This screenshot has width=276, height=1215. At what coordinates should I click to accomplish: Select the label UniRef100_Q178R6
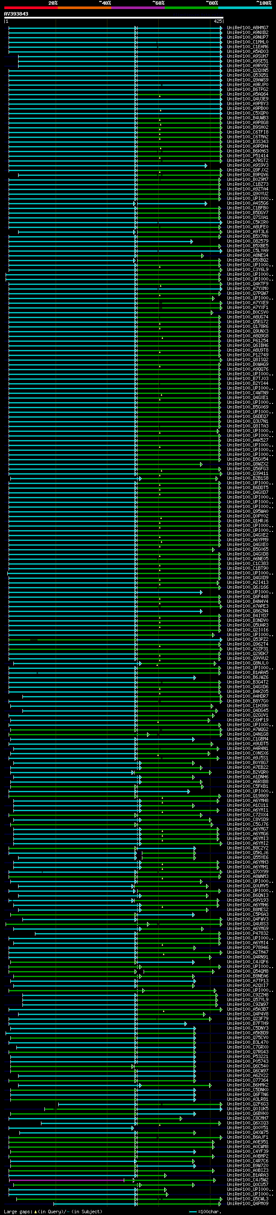click(248, 326)
